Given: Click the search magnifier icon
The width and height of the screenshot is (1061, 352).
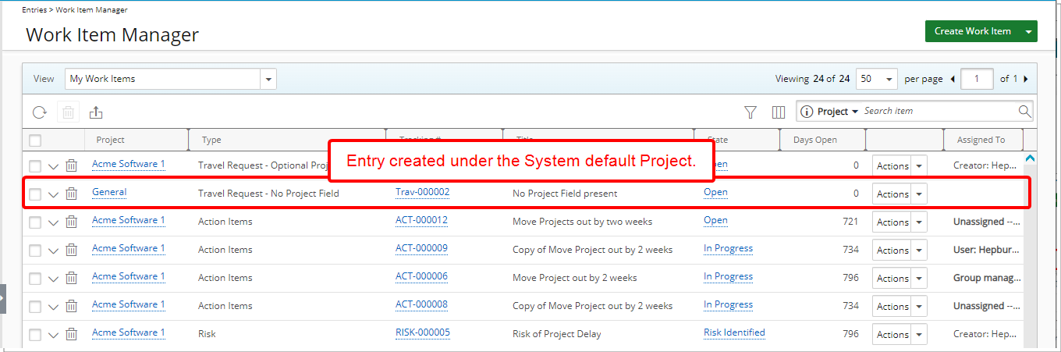Looking at the screenshot, I should coord(1024,112).
